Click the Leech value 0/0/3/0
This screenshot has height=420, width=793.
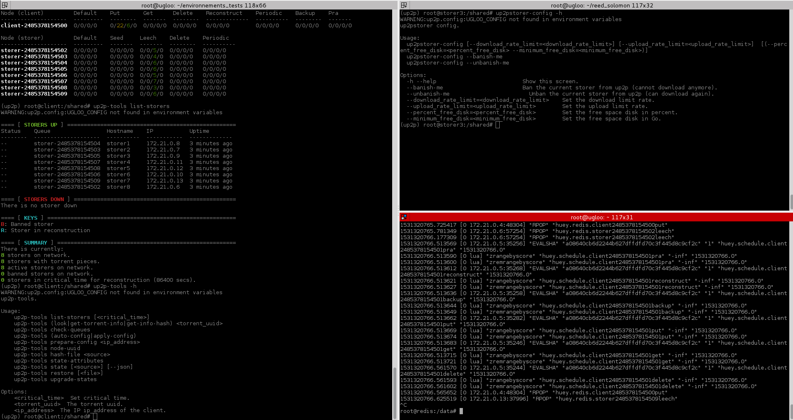tap(151, 88)
